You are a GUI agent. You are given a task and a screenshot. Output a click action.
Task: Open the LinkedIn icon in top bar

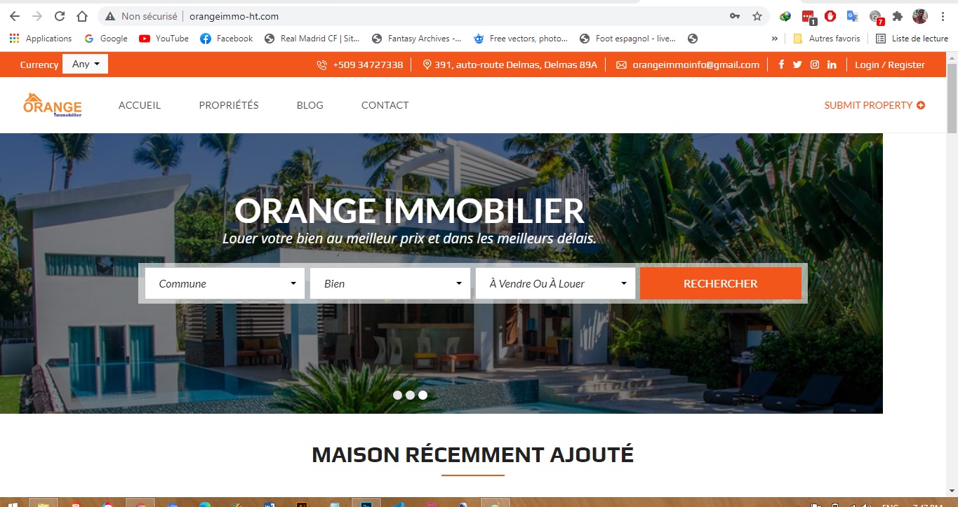(x=832, y=65)
